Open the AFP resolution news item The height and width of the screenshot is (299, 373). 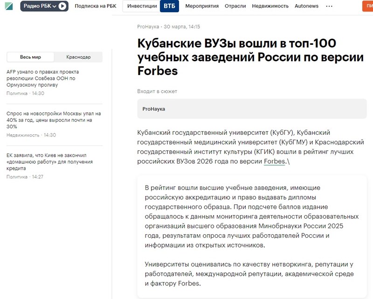[43, 78]
